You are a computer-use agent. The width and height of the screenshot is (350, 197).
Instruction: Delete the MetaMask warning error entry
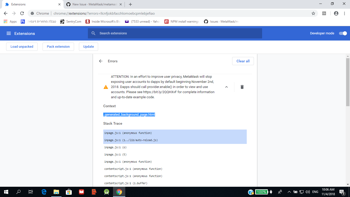tap(242, 87)
